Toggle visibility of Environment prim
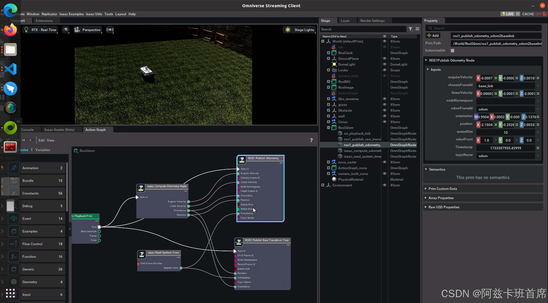 [385, 185]
